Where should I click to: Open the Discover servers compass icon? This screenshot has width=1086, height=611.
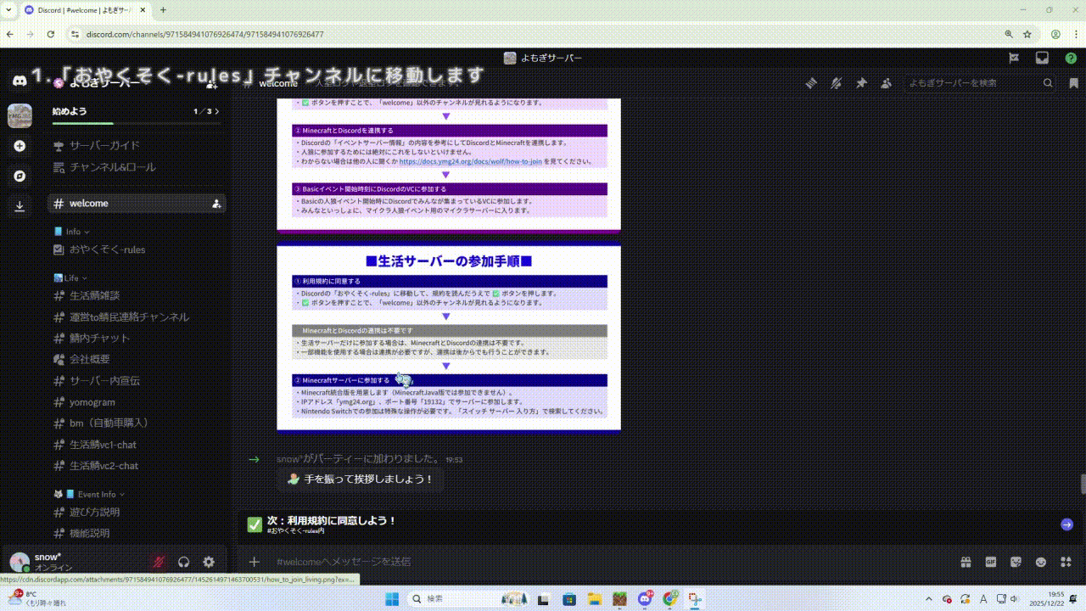pos(20,176)
